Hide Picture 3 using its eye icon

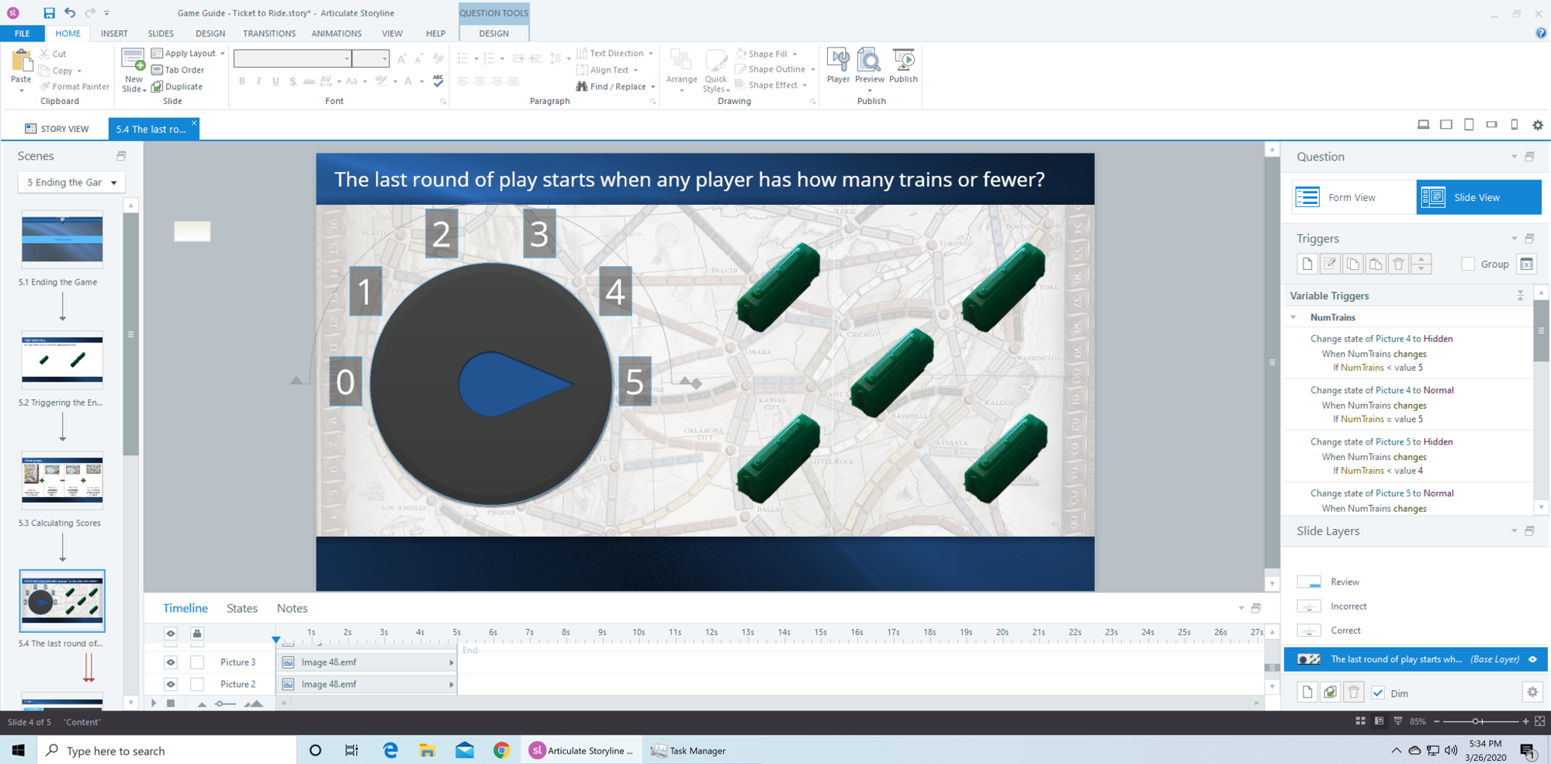tap(171, 662)
